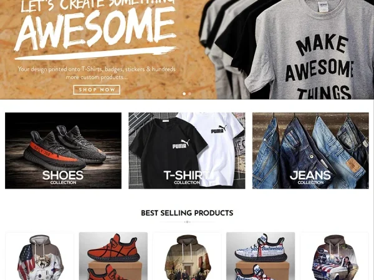Click the T-SHIRT collection title text
This screenshot has height=280, width=374.
tap(187, 175)
